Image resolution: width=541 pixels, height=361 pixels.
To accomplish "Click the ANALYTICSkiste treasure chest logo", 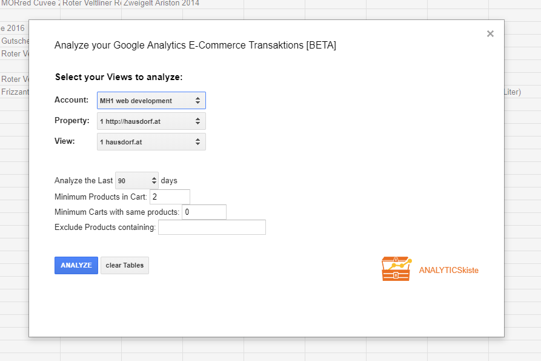I will pyautogui.click(x=396, y=268).
